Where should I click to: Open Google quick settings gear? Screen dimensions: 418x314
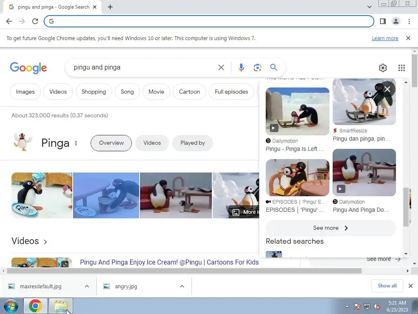pos(383,68)
